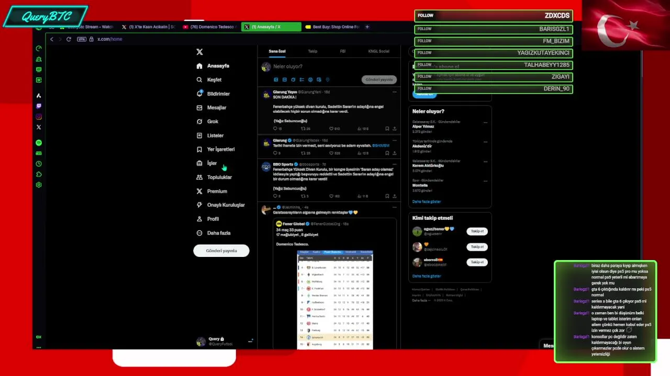
Task: Click the large Gönderi yayınla sidebar button
Action: (221, 251)
